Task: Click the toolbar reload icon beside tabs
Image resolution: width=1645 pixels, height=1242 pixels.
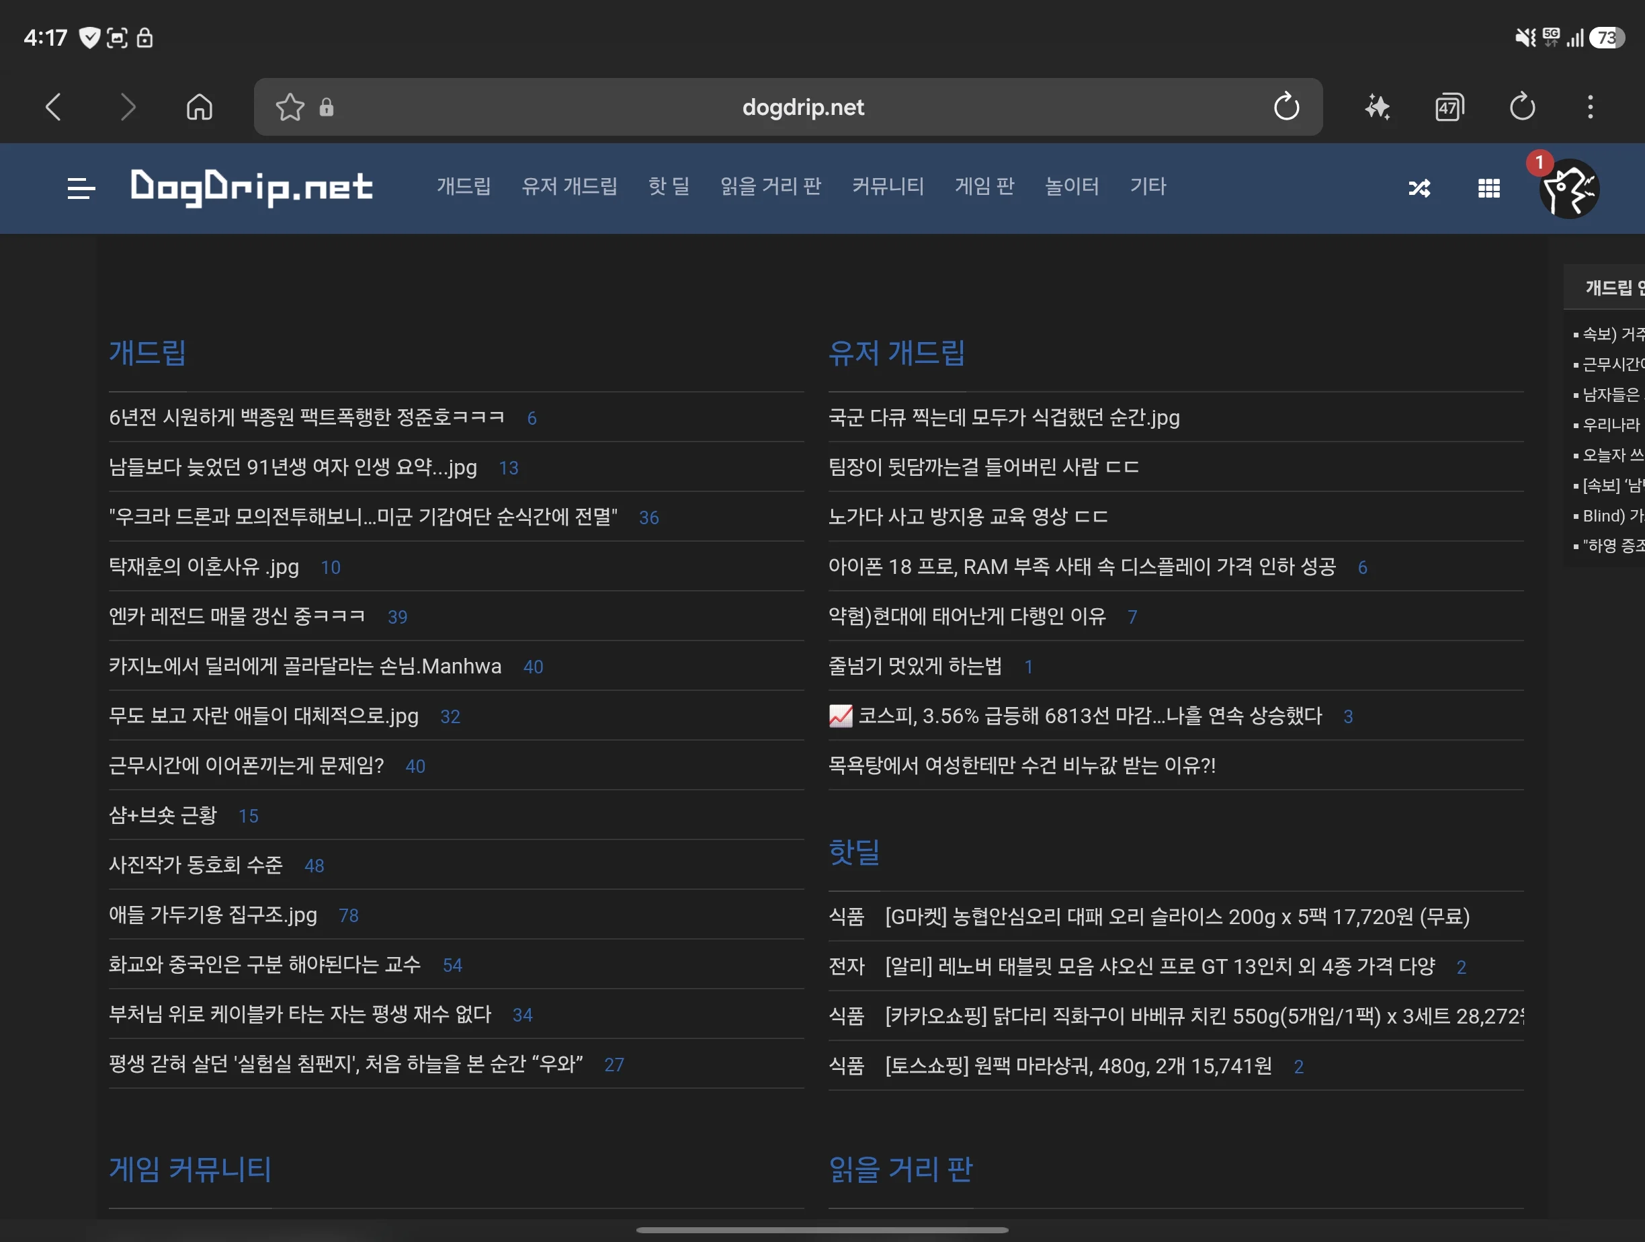Action: pos(1522,107)
